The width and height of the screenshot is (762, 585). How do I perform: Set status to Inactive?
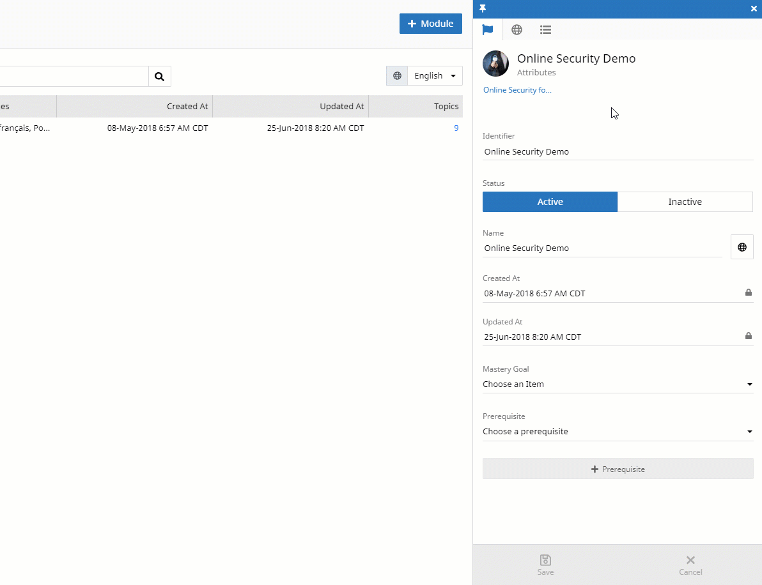(685, 202)
